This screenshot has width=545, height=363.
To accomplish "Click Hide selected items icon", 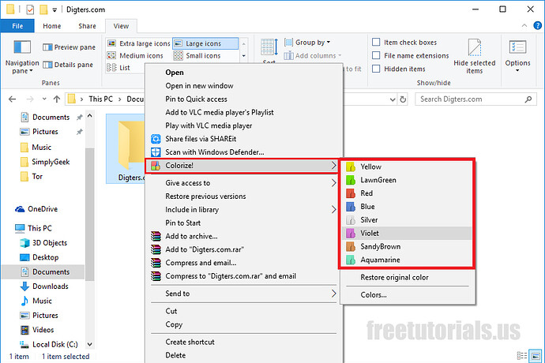I will (475, 47).
